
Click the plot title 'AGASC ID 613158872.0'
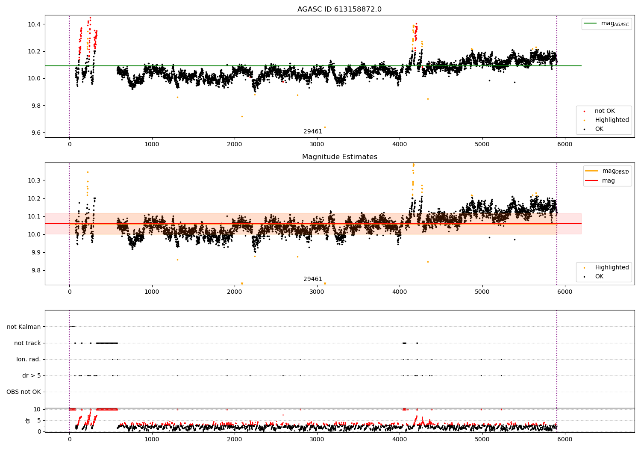339,9
